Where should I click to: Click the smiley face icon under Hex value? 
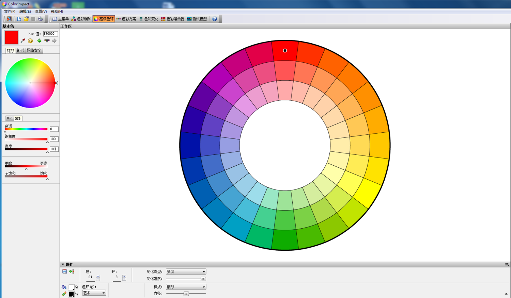point(31,41)
